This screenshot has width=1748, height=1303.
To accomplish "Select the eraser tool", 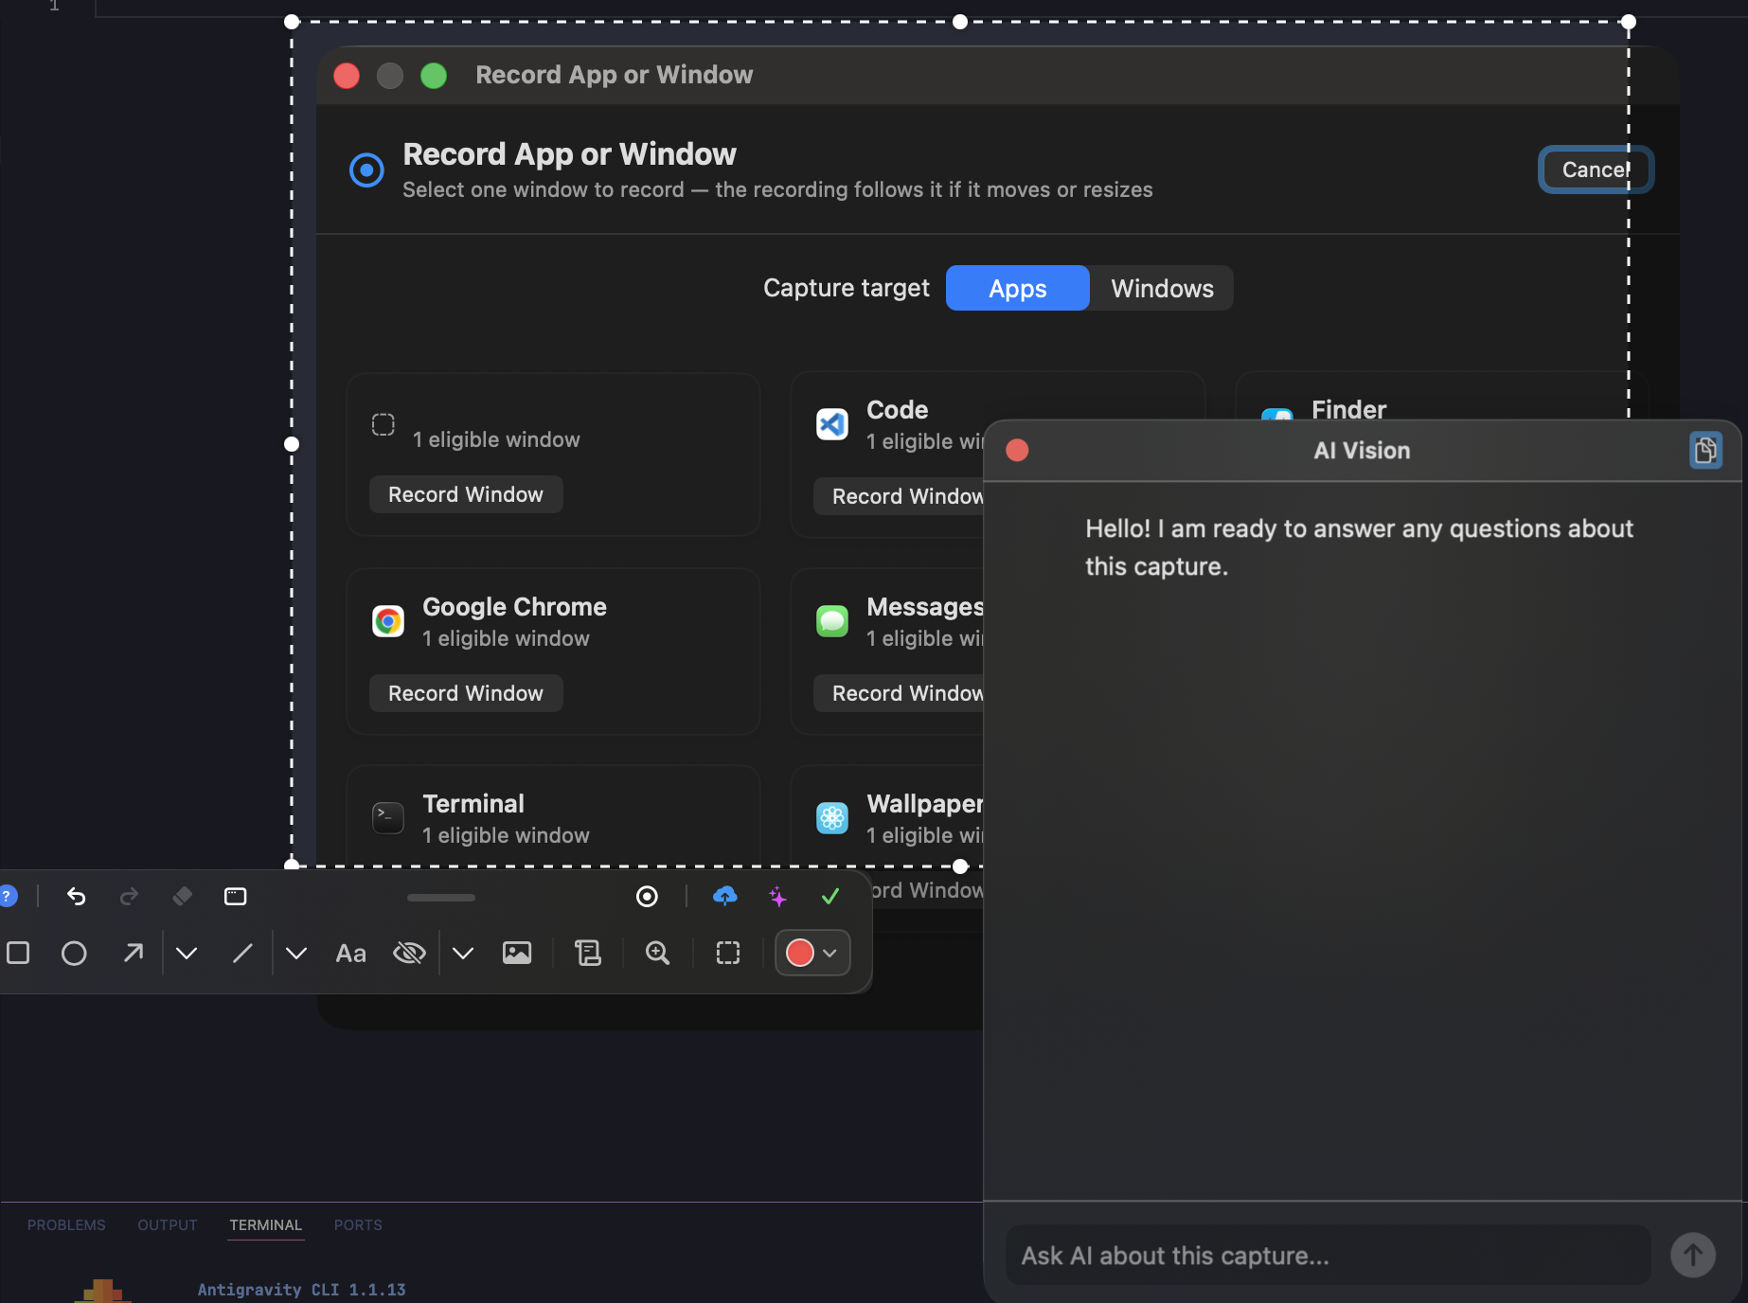I will (183, 896).
